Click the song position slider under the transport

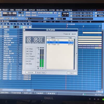pos(48,16)
